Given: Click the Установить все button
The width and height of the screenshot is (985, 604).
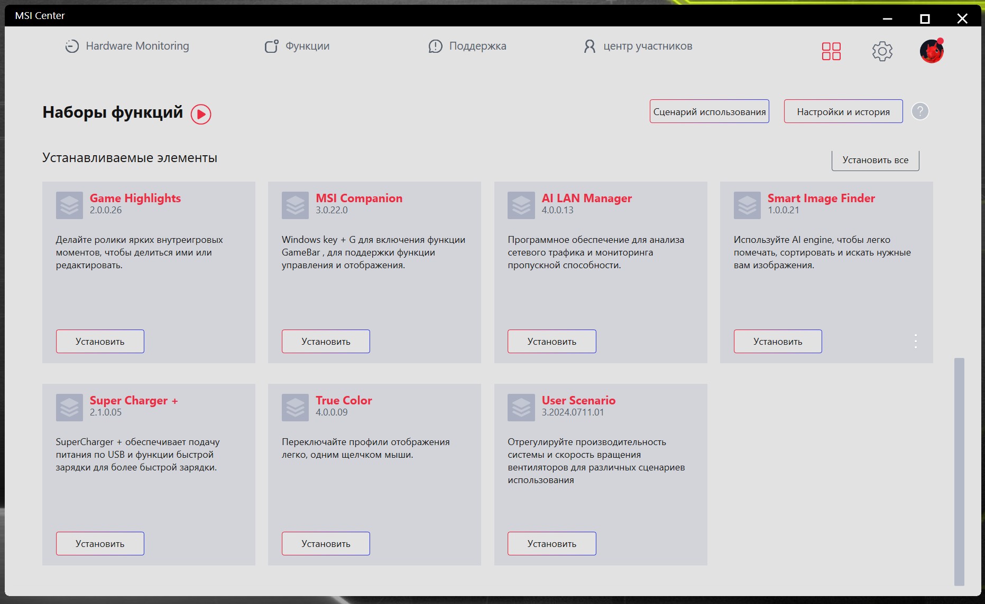Looking at the screenshot, I should tap(876, 160).
